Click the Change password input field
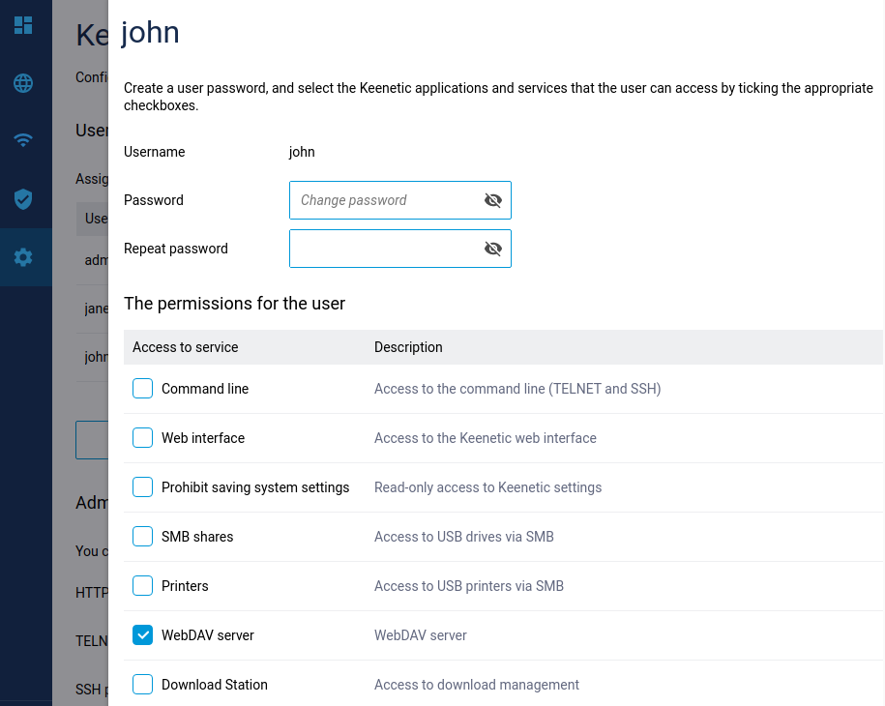Image resolution: width=885 pixels, height=706 pixels. point(387,200)
